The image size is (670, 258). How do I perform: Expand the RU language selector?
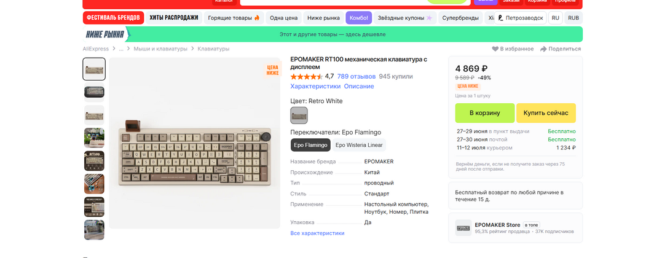[555, 18]
